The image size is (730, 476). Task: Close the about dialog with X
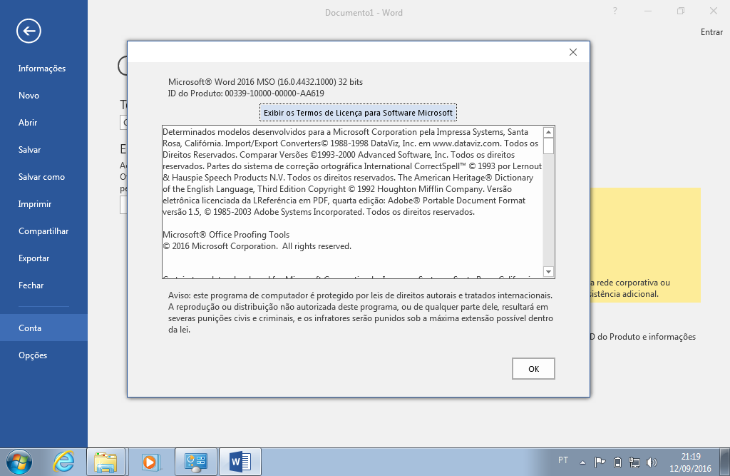(573, 52)
